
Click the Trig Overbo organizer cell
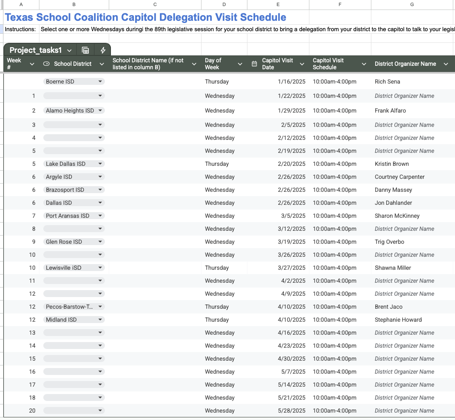(413, 242)
